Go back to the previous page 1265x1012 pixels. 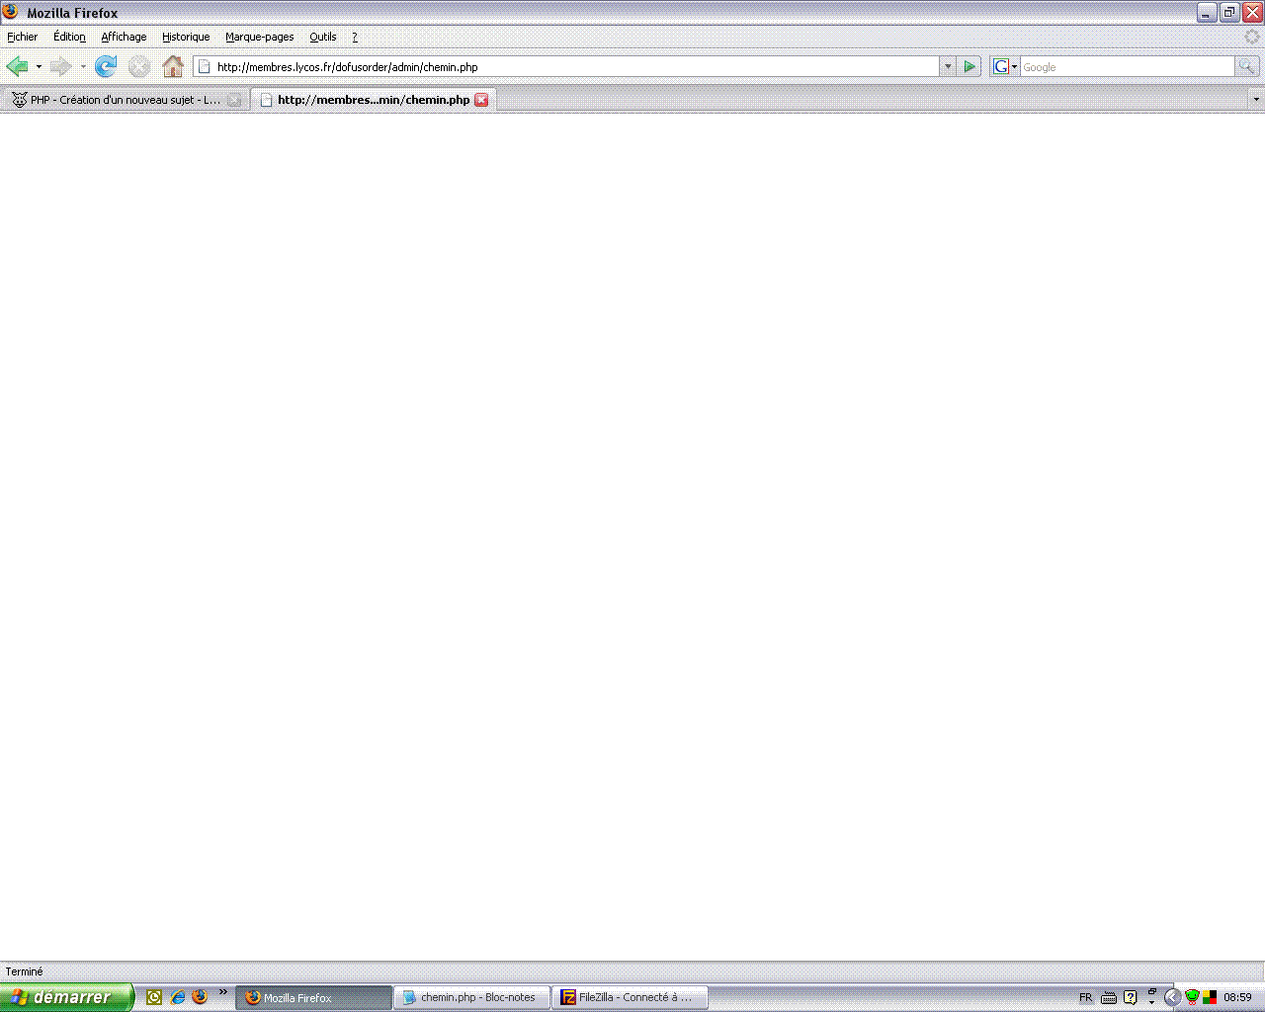coord(17,66)
